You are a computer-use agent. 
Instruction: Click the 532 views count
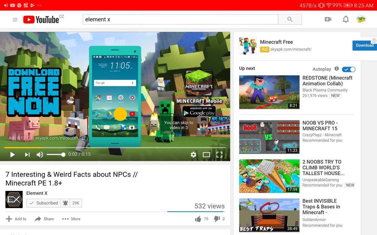pos(210,206)
